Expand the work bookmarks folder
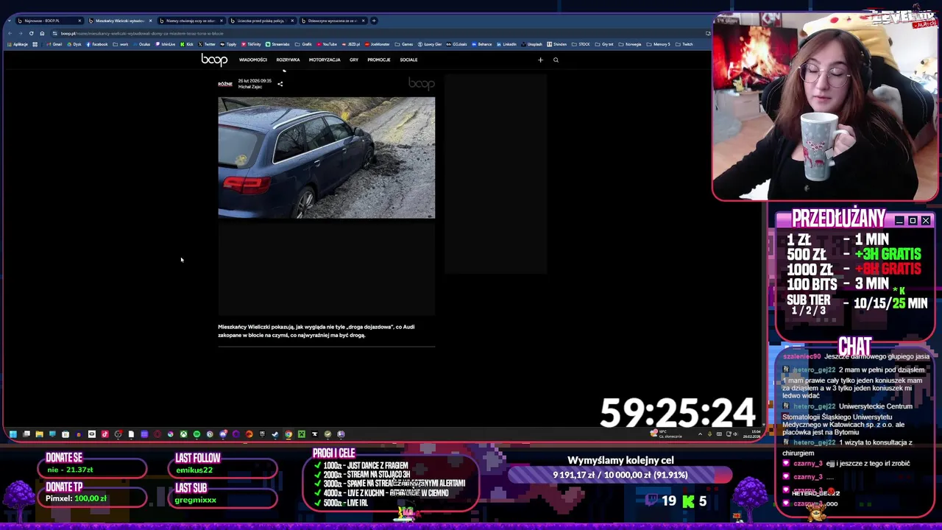 coord(121,44)
